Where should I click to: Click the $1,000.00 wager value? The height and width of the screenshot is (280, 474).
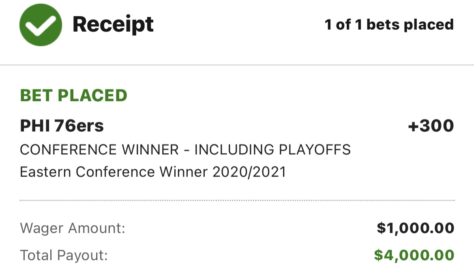415,228
